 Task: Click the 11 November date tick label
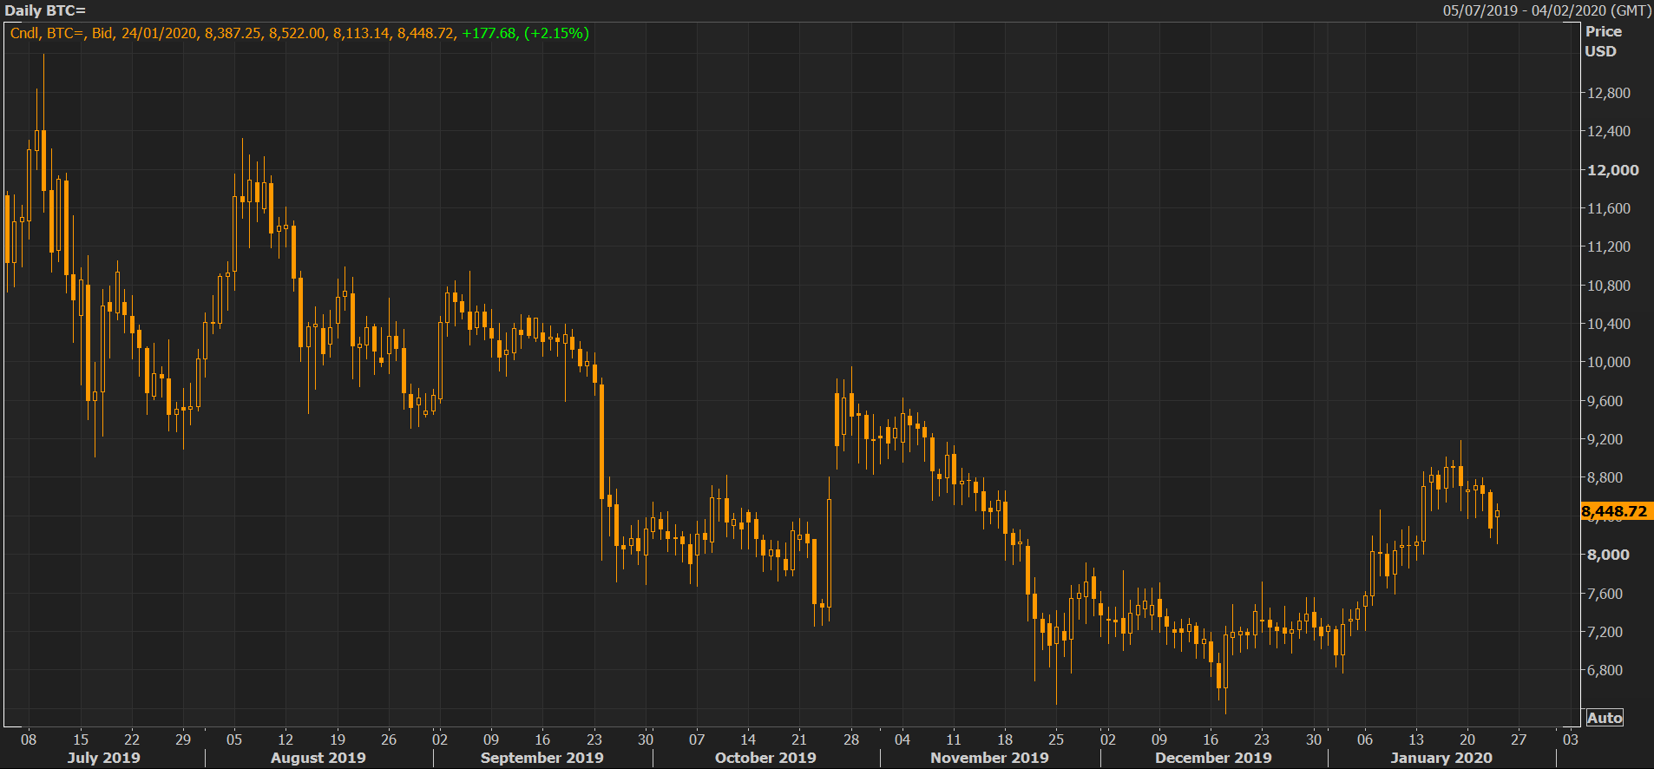(x=954, y=739)
